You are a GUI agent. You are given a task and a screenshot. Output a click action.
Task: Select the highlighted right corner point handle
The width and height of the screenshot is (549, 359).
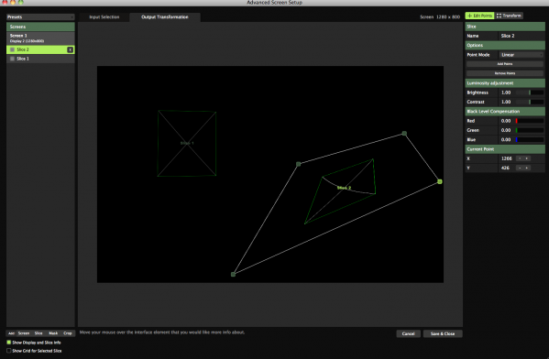pos(440,181)
